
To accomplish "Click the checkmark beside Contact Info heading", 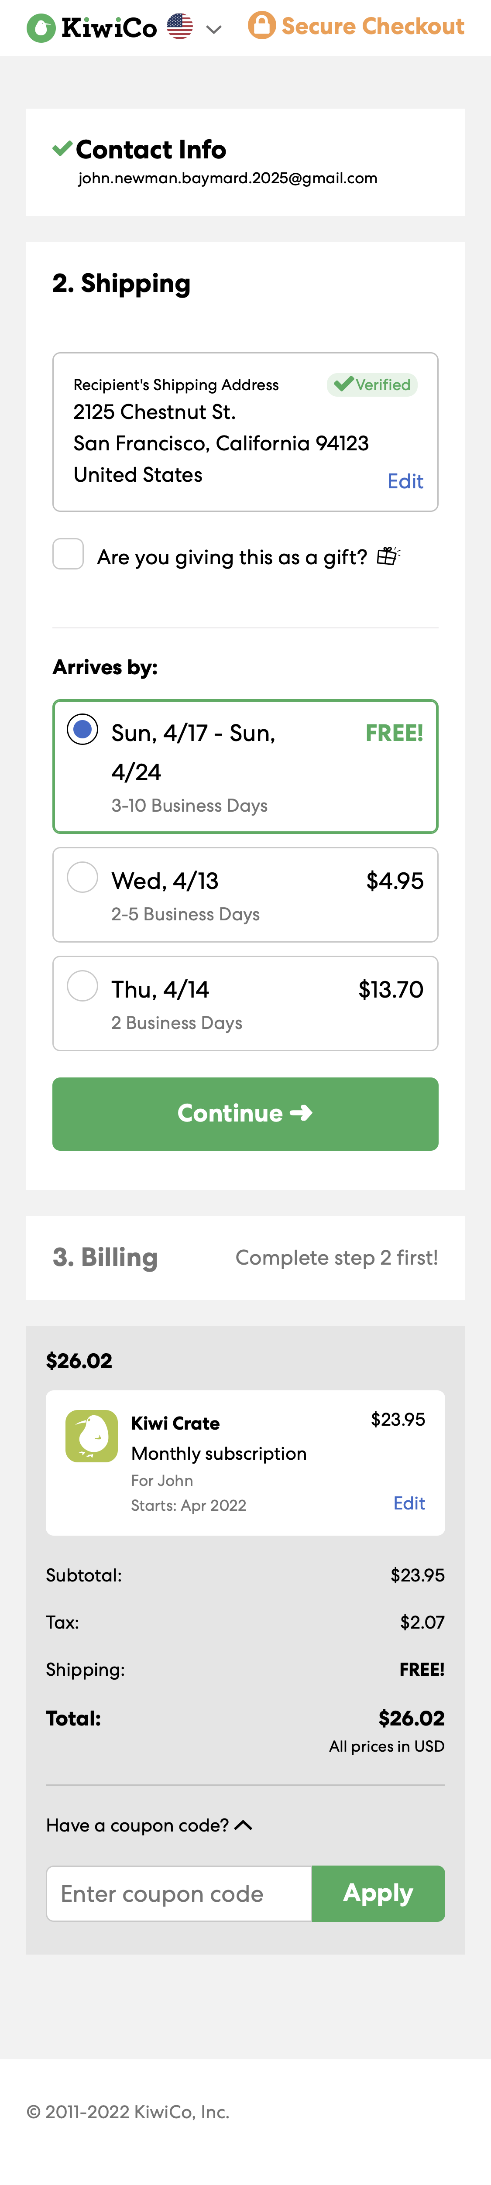I will (60, 148).
